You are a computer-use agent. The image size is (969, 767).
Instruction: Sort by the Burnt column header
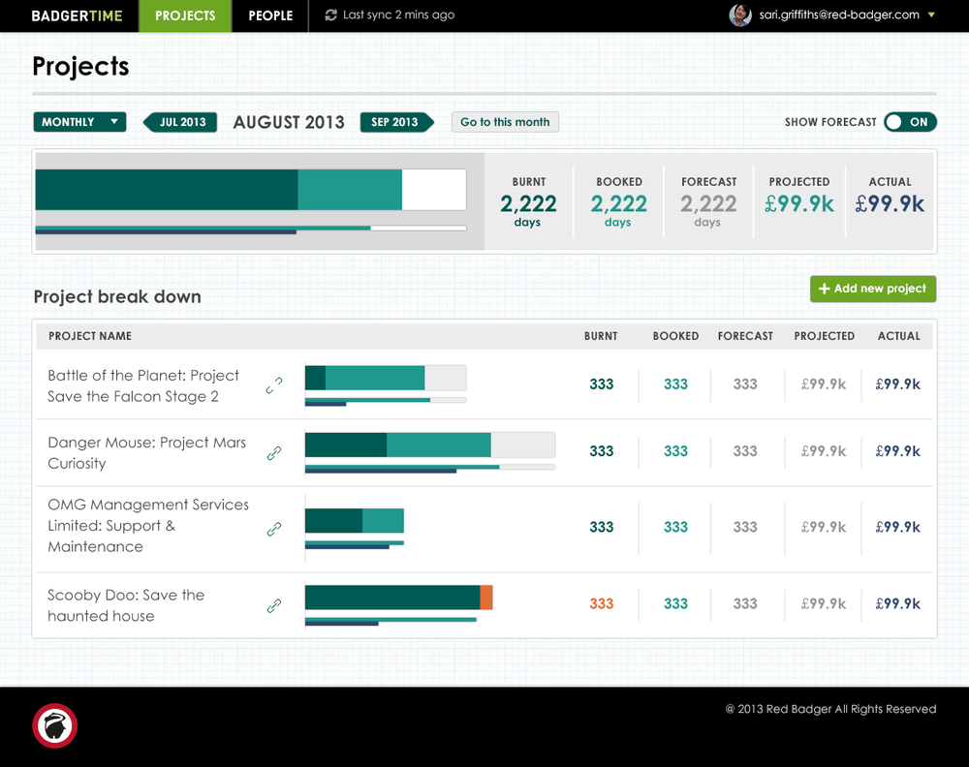[601, 336]
